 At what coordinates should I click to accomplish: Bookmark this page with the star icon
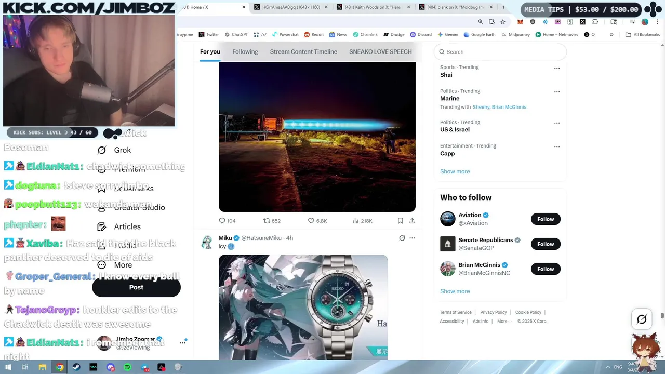(503, 22)
